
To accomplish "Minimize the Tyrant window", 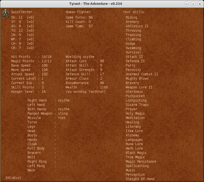I will [187, 4].
